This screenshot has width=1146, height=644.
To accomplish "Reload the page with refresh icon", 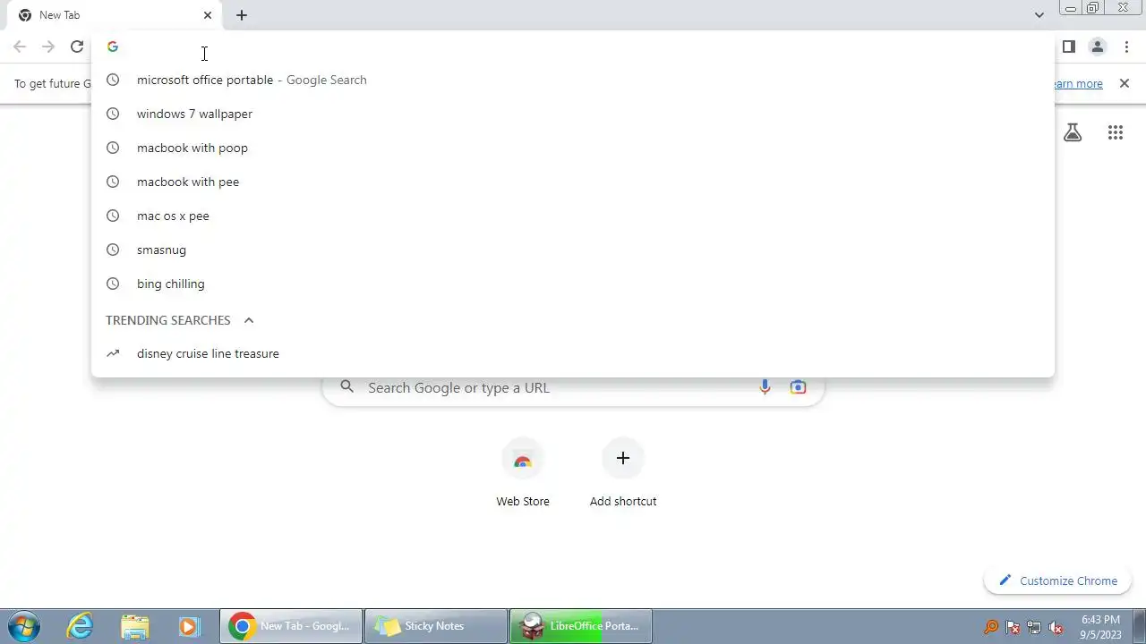I will coord(77,47).
